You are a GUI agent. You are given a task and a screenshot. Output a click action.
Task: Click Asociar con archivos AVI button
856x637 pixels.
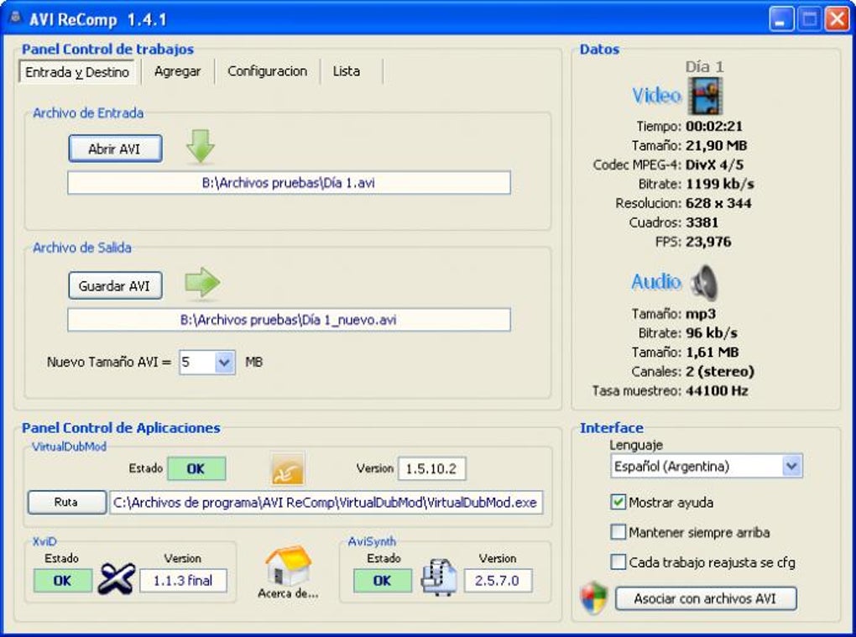pos(705,598)
